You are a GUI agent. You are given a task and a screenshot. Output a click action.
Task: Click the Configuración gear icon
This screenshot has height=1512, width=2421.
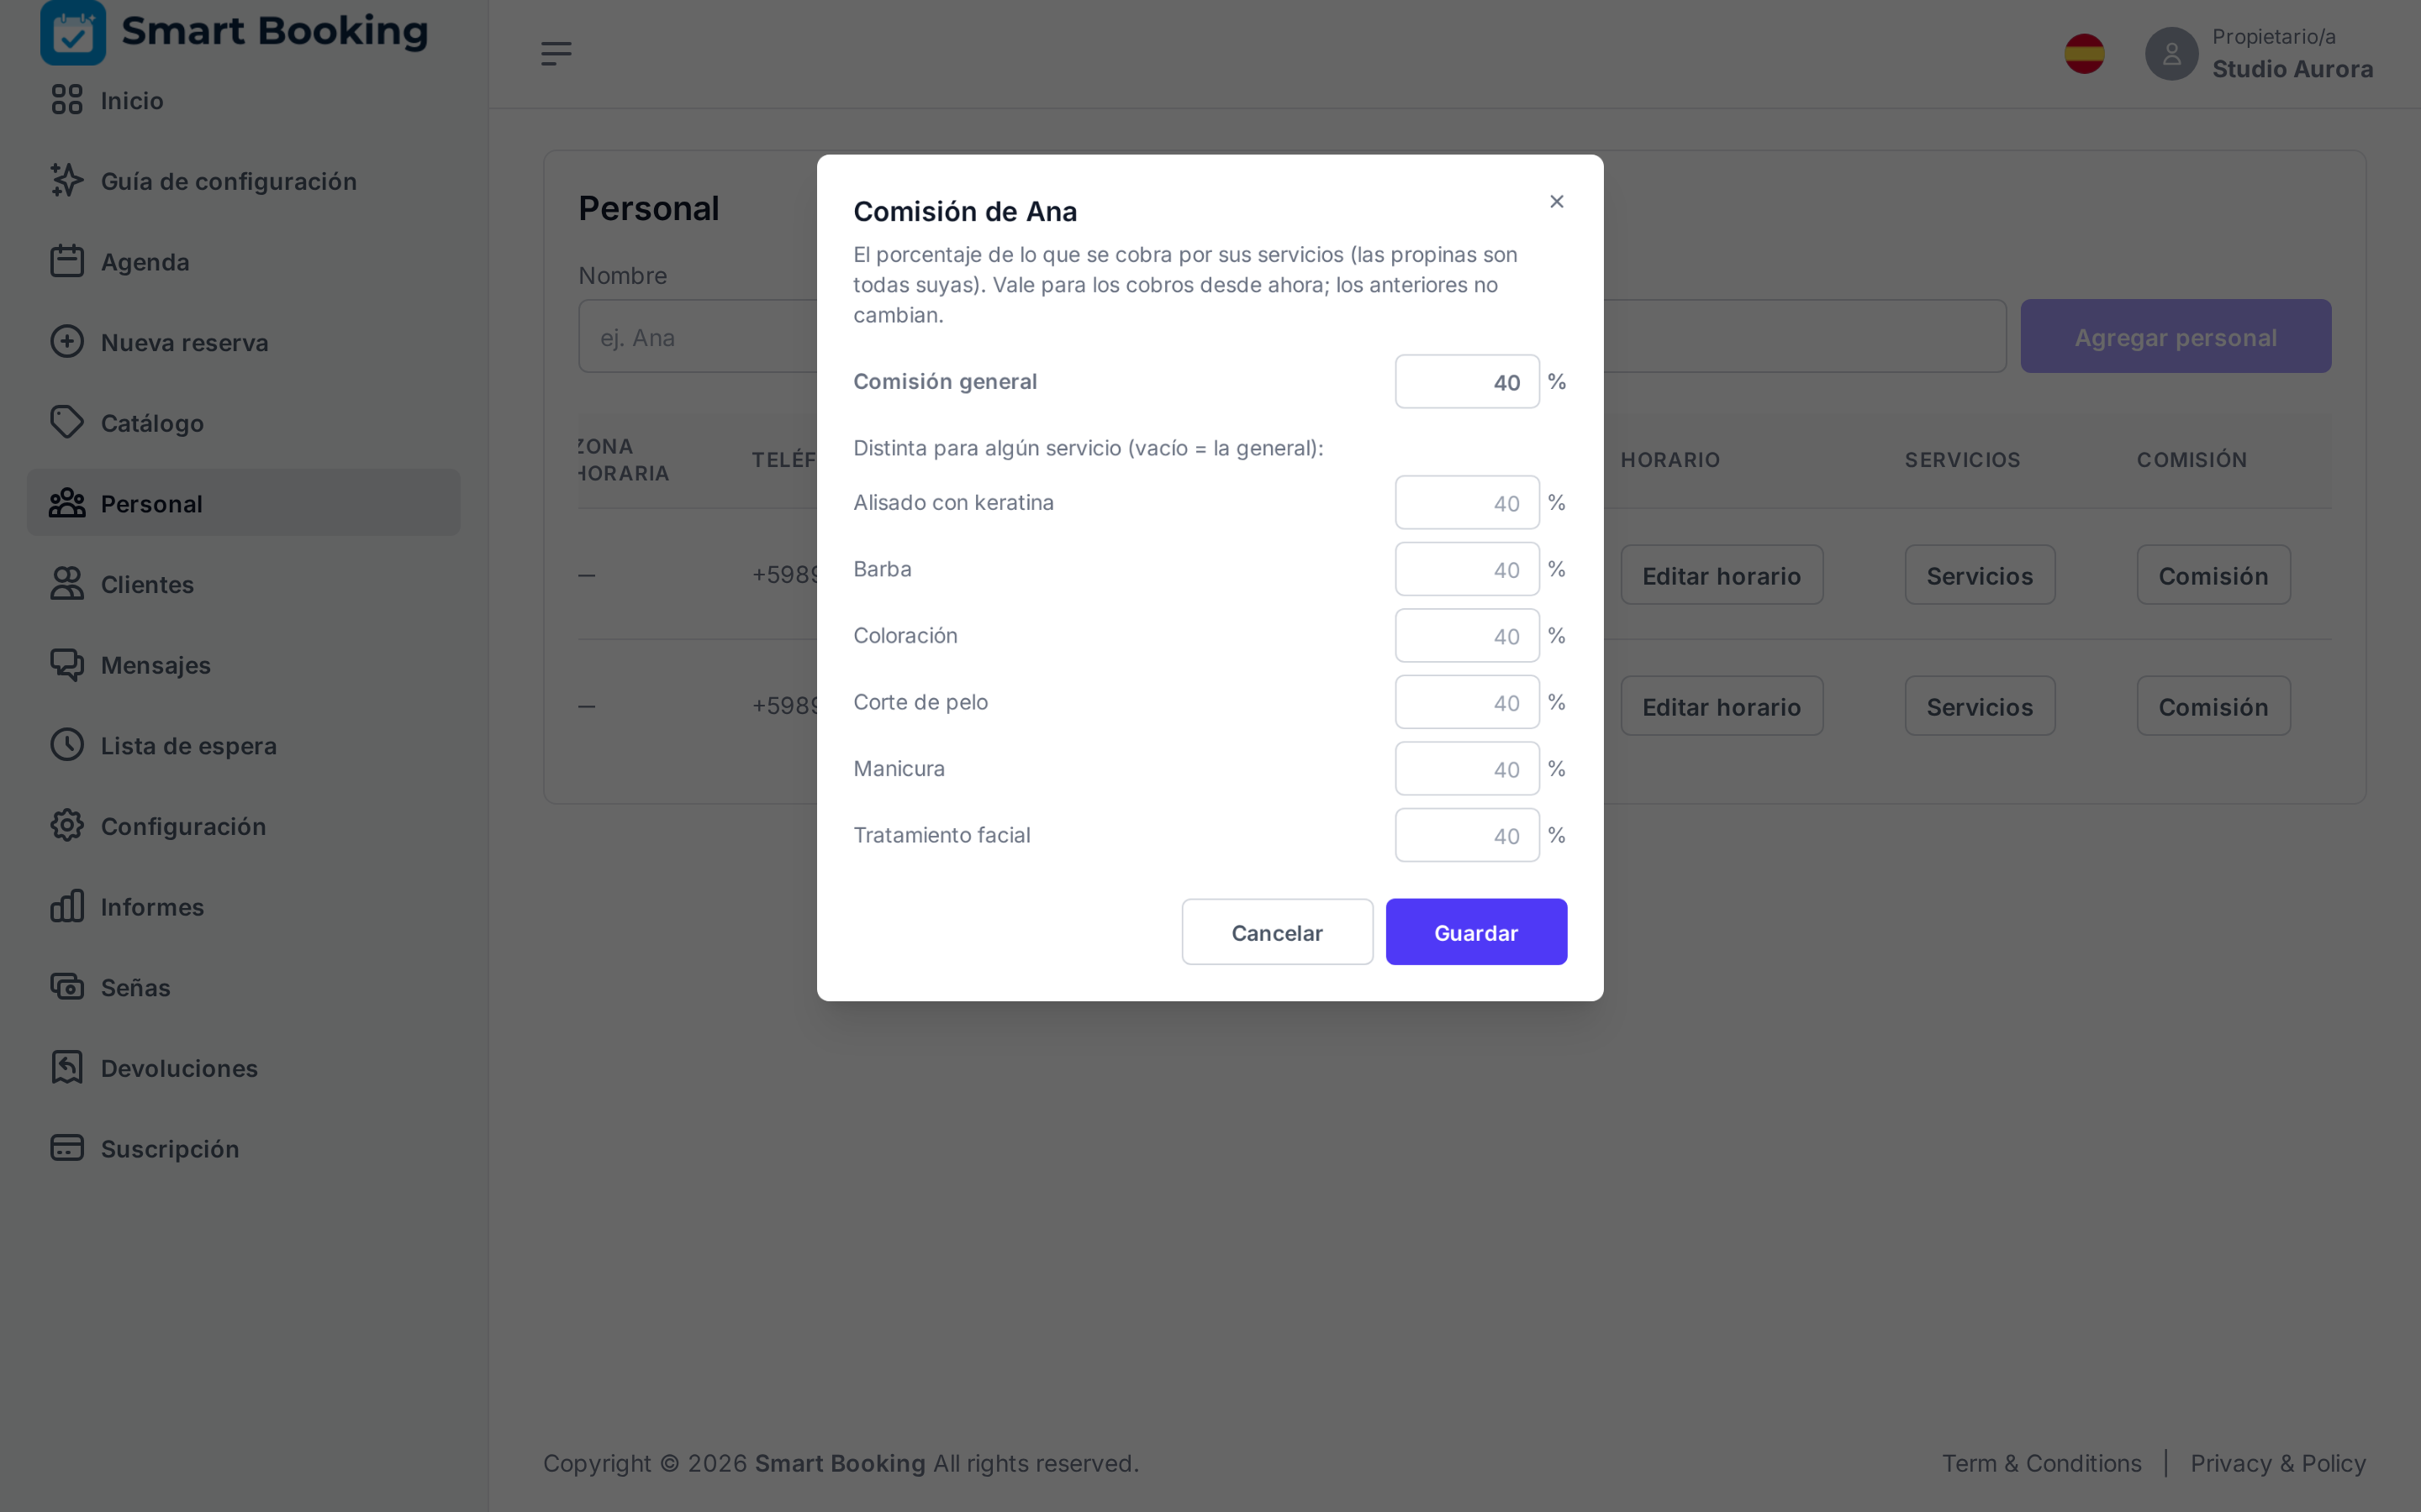click(67, 826)
